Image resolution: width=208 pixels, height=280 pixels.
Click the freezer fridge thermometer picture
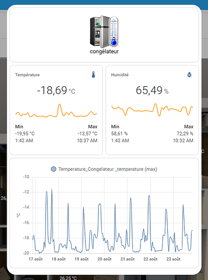104,32
